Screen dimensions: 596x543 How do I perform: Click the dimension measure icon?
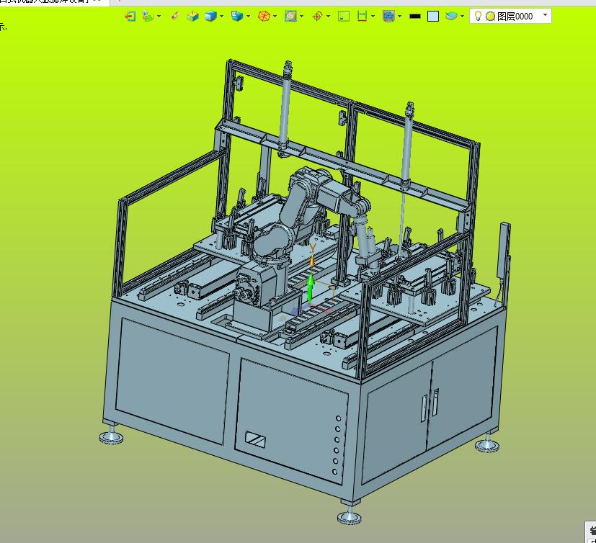point(362,16)
